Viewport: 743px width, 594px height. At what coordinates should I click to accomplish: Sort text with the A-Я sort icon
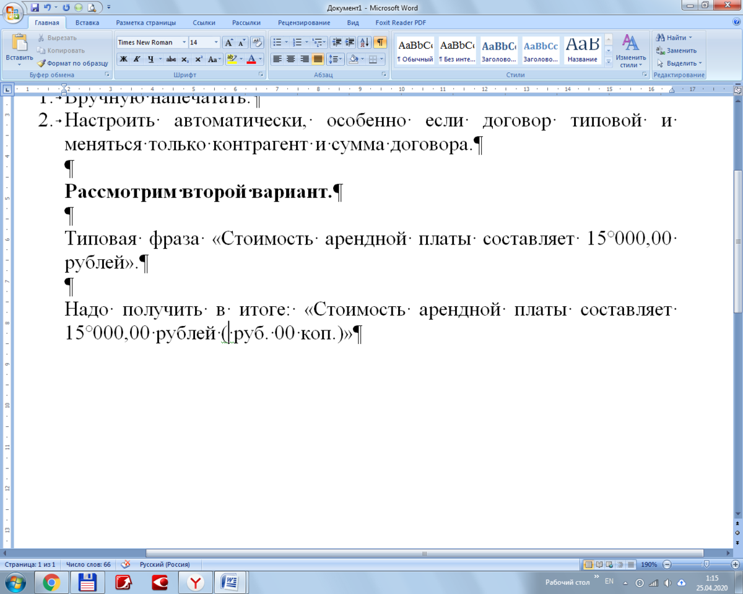[x=365, y=43]
